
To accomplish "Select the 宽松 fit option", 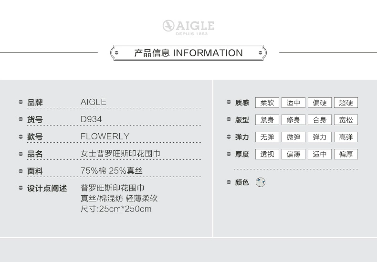I will click(346, 120).
